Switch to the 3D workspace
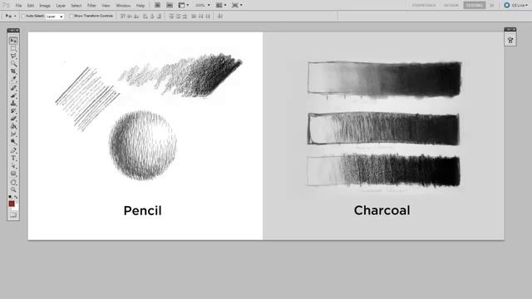 click(491, 5)
